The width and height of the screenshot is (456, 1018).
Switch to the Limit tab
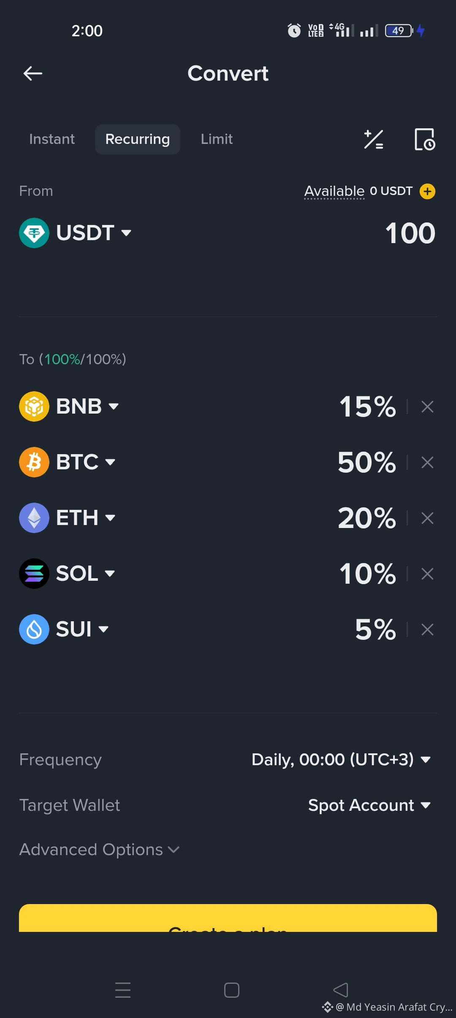pos(217,139)
